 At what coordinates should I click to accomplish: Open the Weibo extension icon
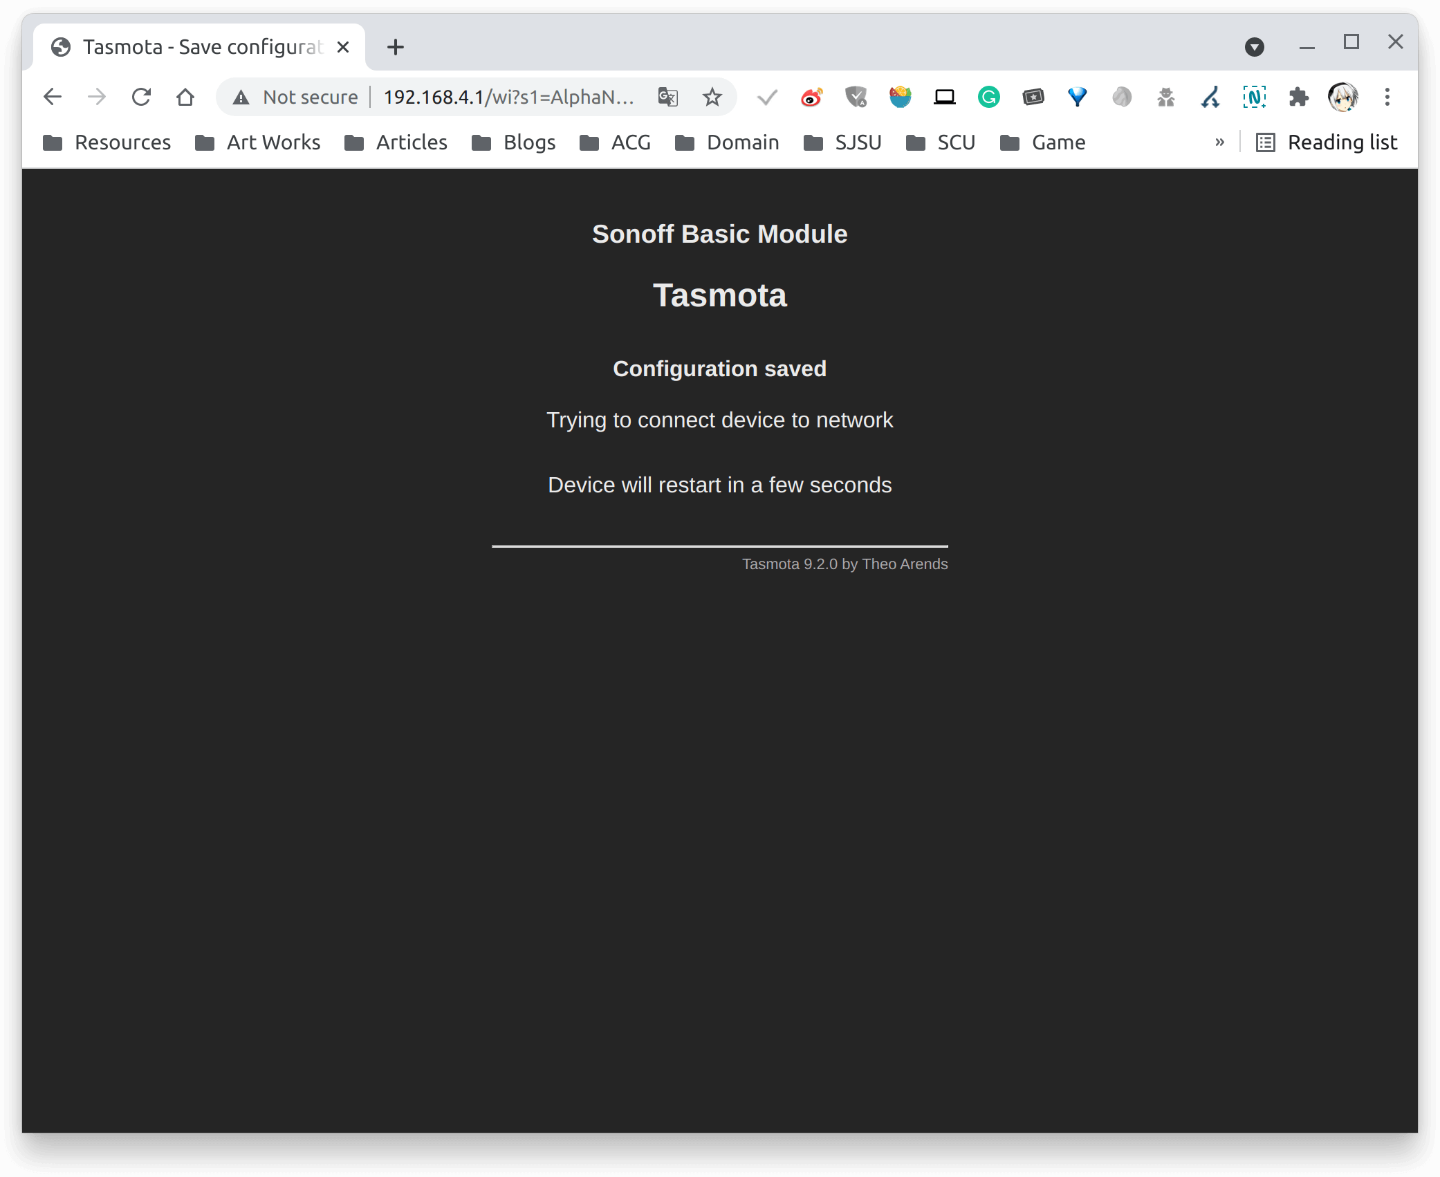(x=811, y=97)
